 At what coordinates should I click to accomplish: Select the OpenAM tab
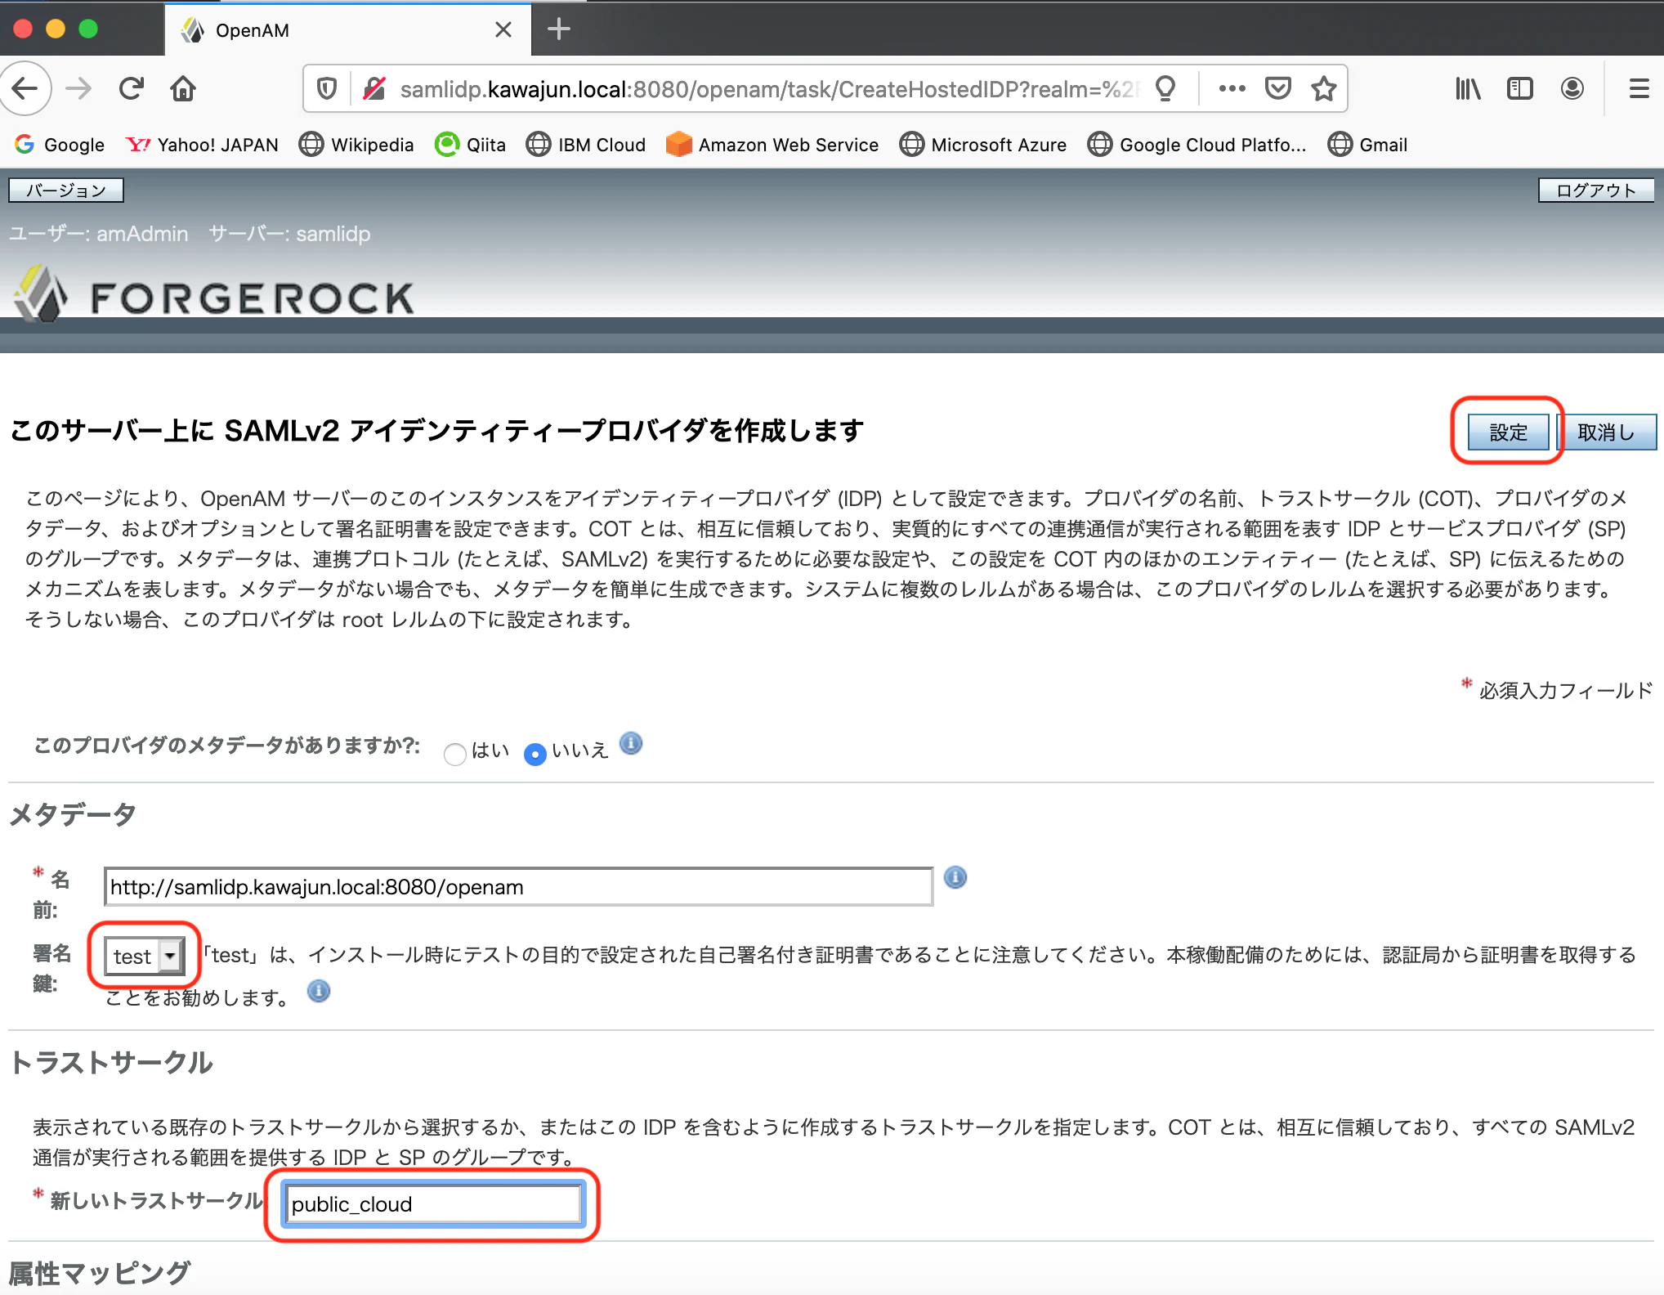[x=347, y=30]
